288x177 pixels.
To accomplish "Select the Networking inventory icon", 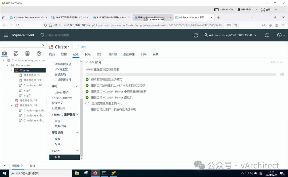I will tap(39, 53).
